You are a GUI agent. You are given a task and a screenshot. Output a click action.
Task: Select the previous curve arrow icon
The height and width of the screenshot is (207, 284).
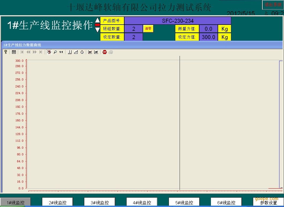[x=90, y=52]
